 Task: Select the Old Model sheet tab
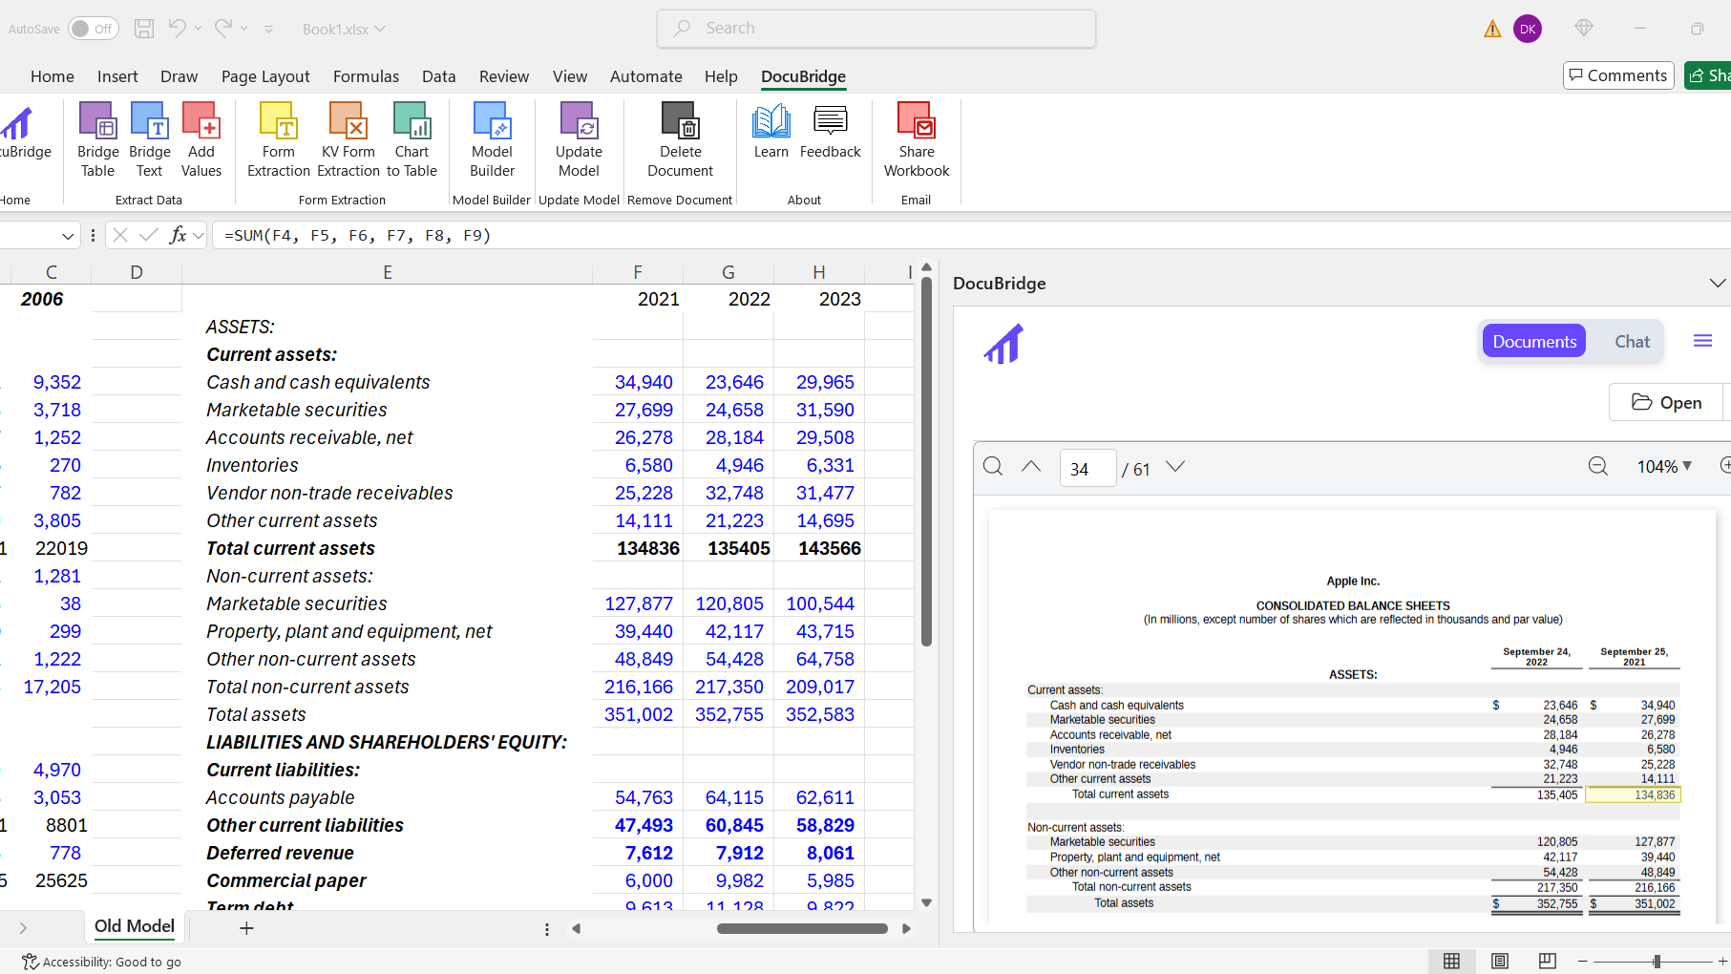click(x=135, y=926)
